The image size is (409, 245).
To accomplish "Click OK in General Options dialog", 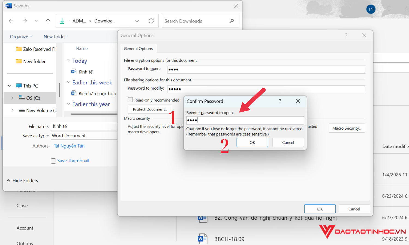I will (x=320, y=209).
